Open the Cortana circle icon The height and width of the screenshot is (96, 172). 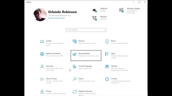(x=107, y=79)
